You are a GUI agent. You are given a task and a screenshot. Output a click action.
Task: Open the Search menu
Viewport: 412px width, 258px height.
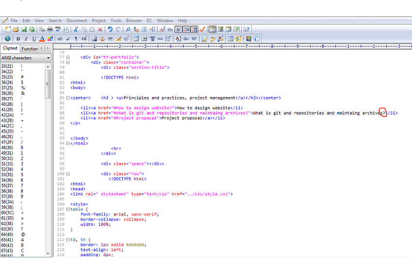[55, 20]
